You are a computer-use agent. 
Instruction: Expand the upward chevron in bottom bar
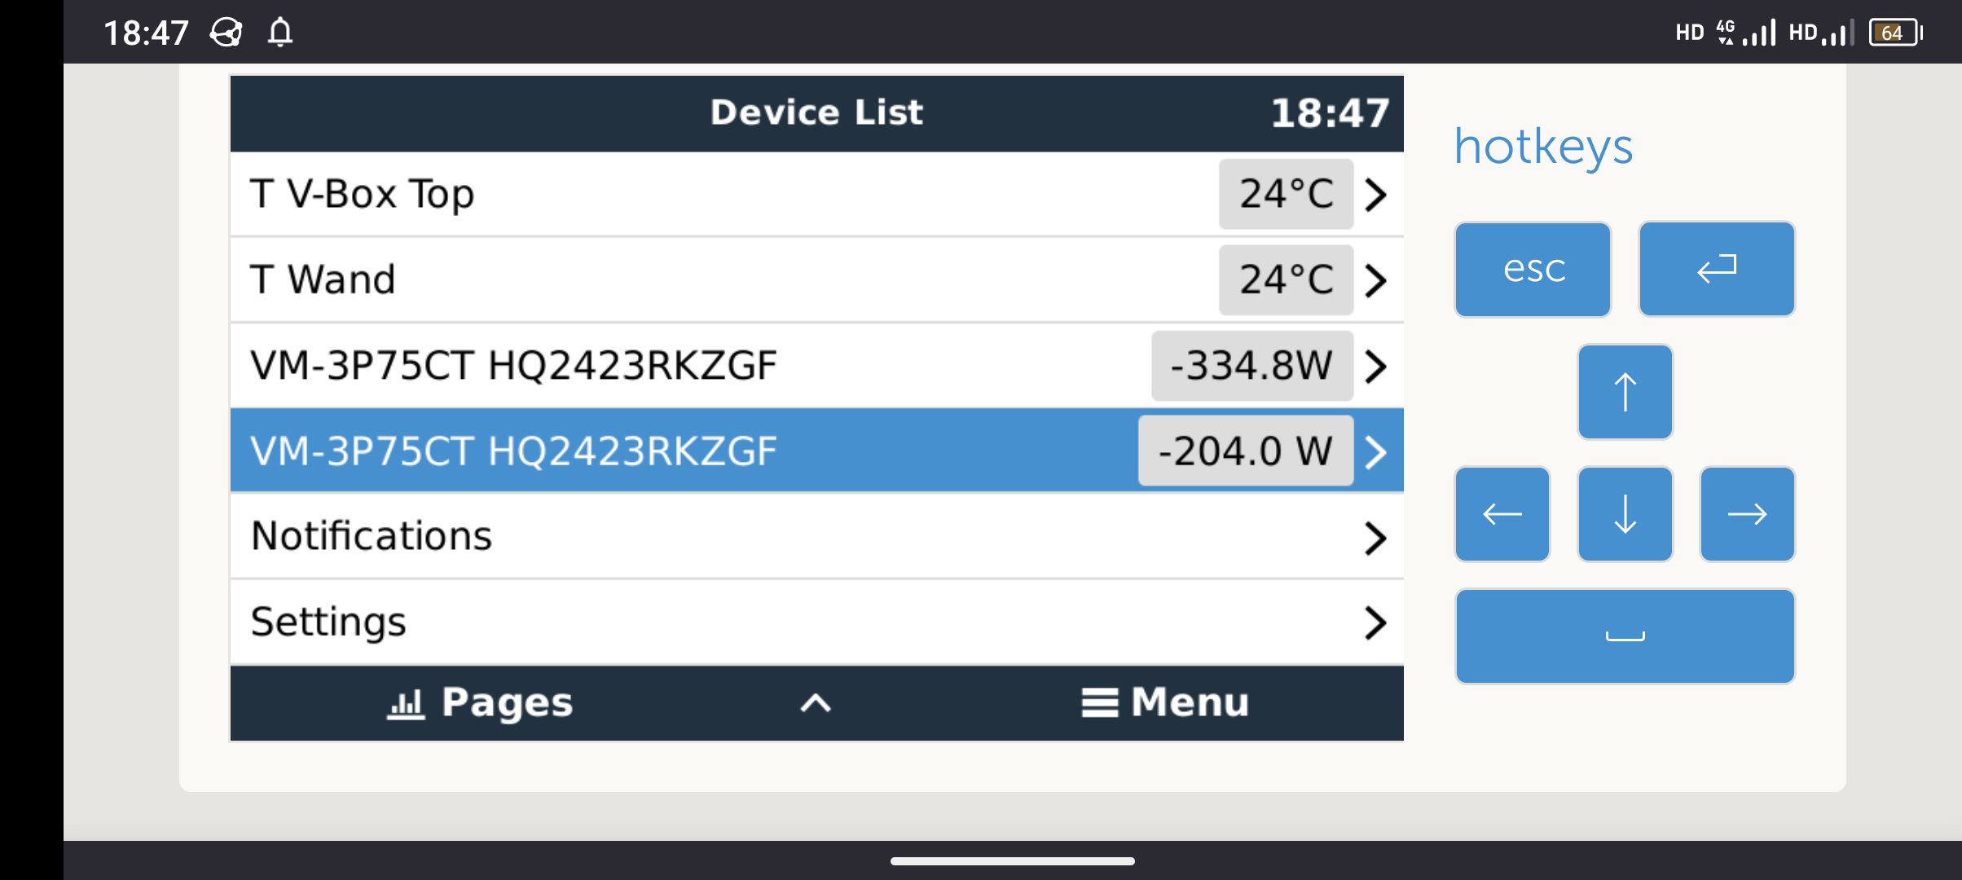[x=816, y=703]
